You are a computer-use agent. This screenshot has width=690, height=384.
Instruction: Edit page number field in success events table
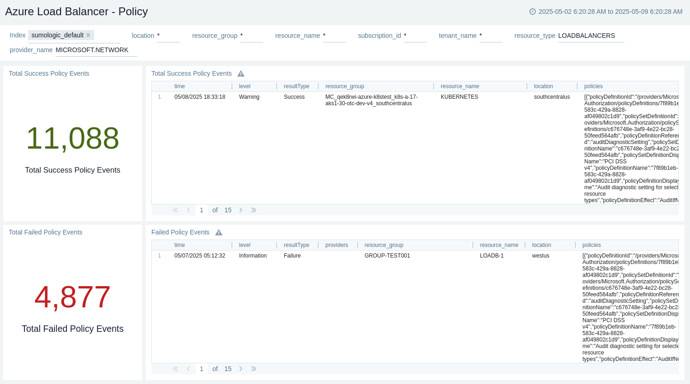pos(202,210)
